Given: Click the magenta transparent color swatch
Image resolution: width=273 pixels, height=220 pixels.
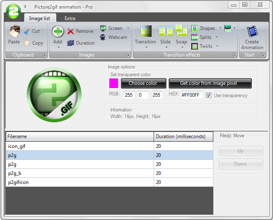Looking at the screenshot, I should 114,83.
